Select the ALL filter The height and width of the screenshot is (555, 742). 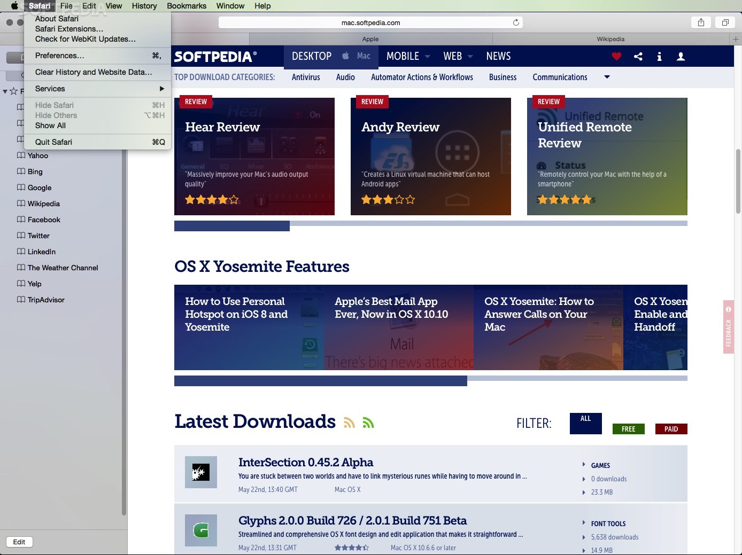tap(586, 424)
